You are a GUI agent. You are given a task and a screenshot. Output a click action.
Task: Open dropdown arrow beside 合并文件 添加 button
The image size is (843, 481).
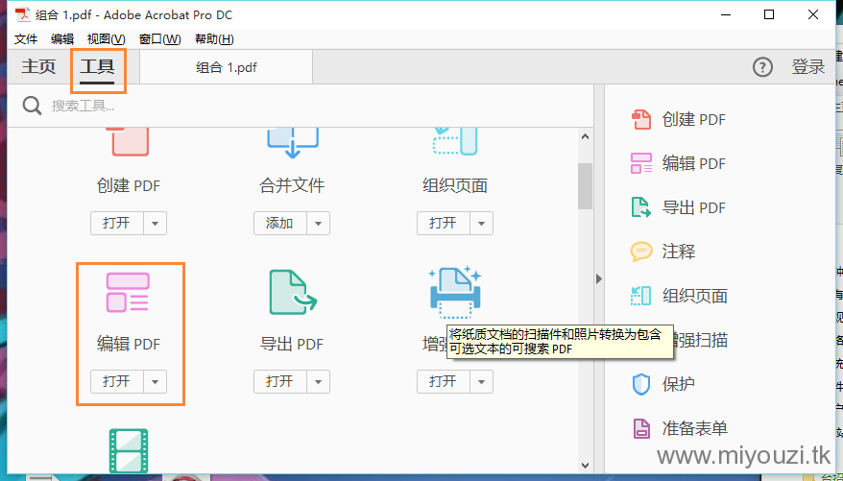pos(318,223)
